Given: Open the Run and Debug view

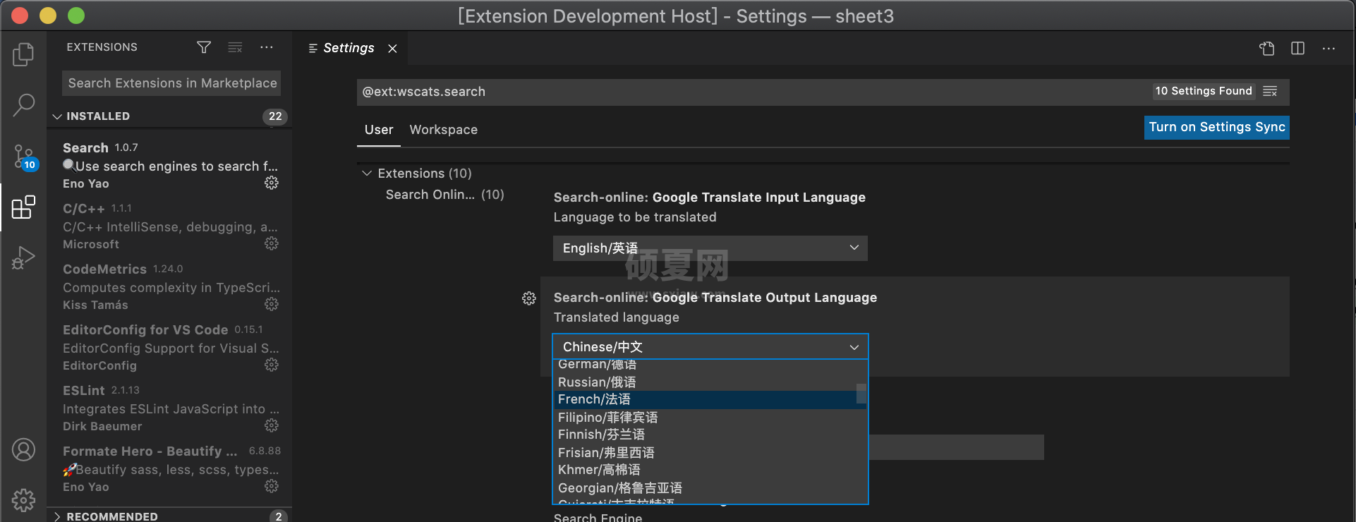Looking at the screenshot, I should [23, 258].
